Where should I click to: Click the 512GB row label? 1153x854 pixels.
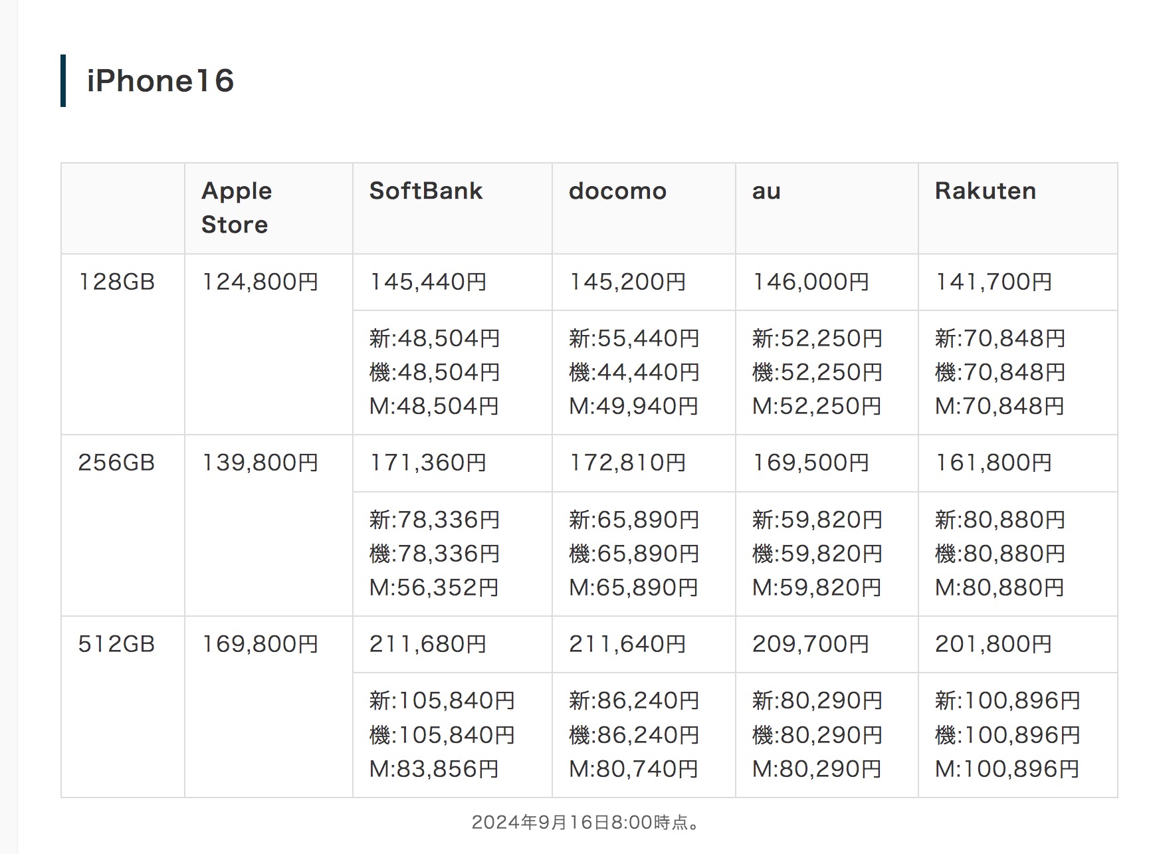(x=116, y=644)
